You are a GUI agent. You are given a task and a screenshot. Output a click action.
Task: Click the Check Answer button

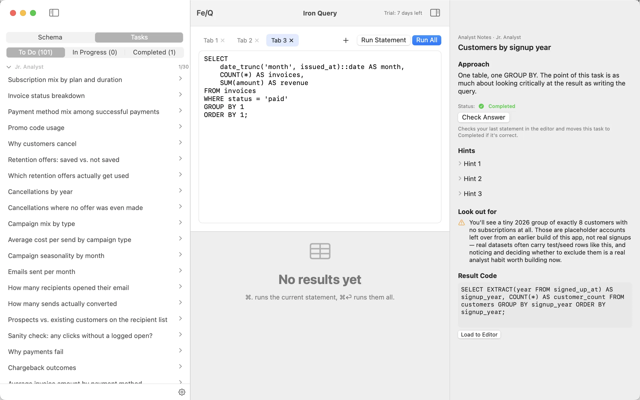point(483,117)
